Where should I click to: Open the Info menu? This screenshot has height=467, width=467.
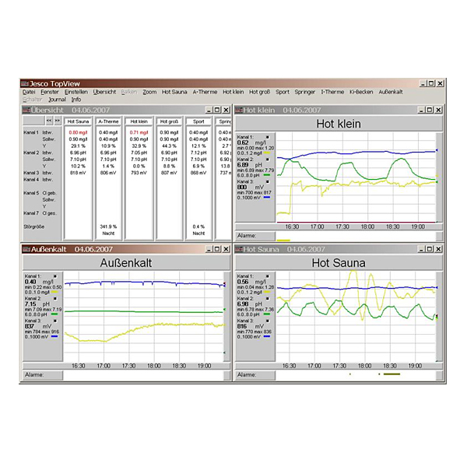(76, 100)
